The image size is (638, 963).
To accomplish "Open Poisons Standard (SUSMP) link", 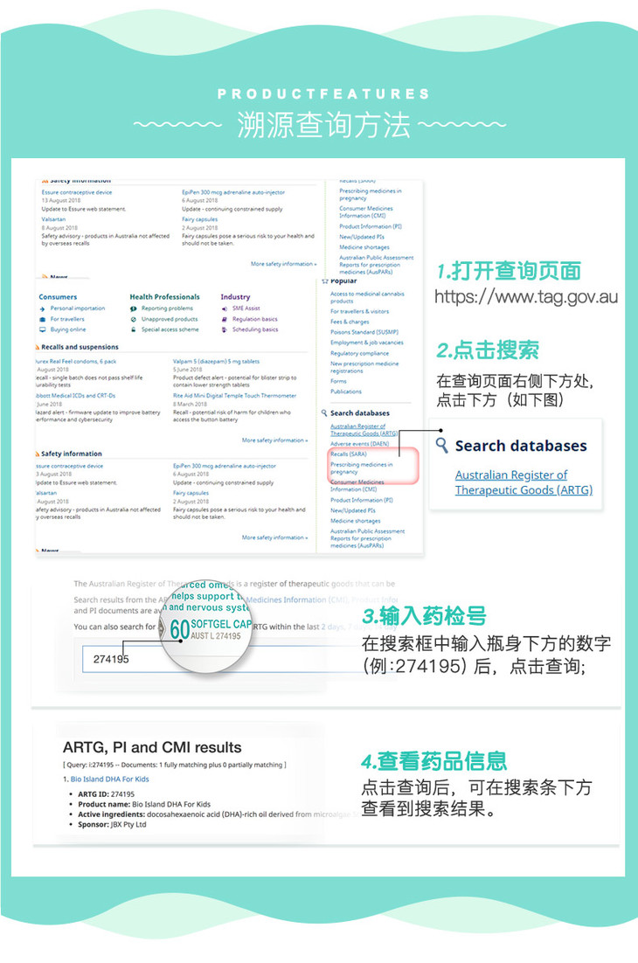I will tap(364, 332).
